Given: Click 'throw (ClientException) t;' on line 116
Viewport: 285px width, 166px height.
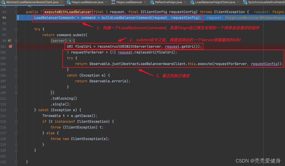Looking at the screenshot, I should [x=77, y=127].
